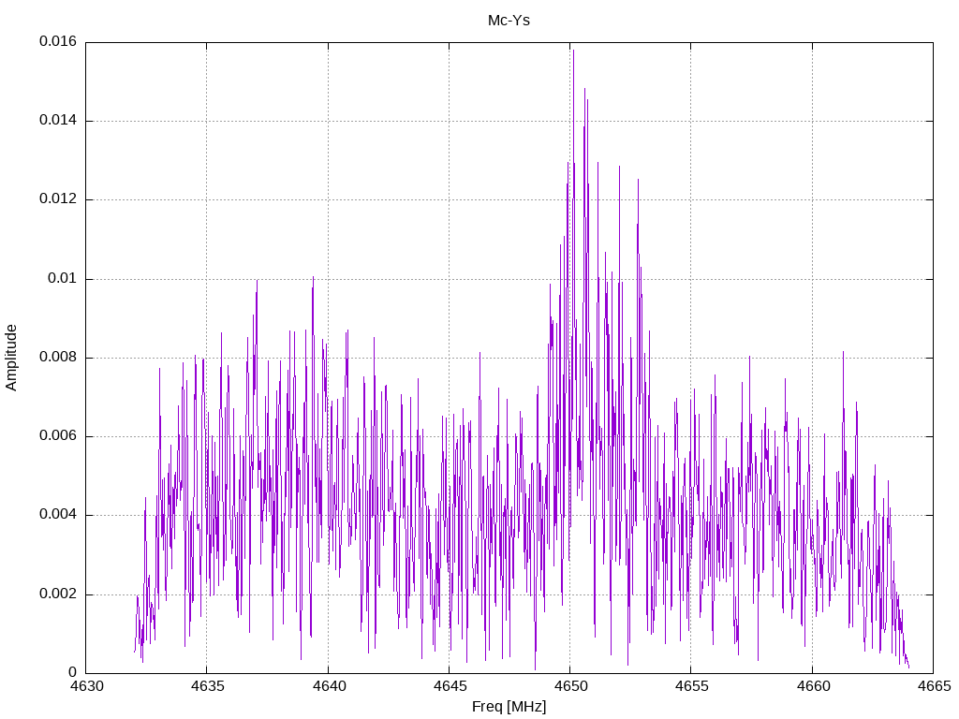The width and height of the screenshot is (959, 719).
Task: Click x-axis tick label 4635
Action: [208, 686]
